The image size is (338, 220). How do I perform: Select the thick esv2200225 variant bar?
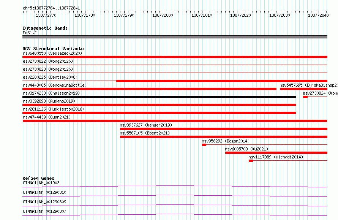click(221, 81)
